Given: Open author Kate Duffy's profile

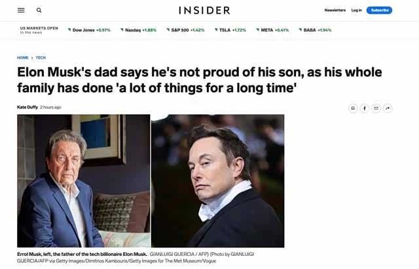Looking at the screenshot, I should [27, 107].
